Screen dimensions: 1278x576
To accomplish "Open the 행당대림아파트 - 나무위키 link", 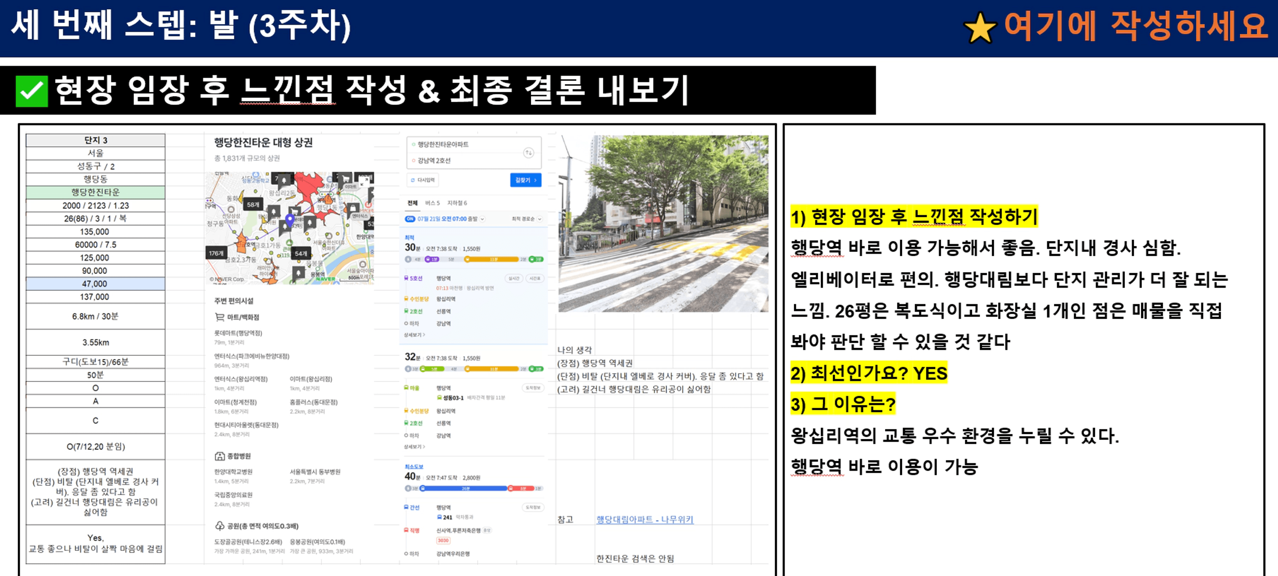I will [x=644, y=519].
